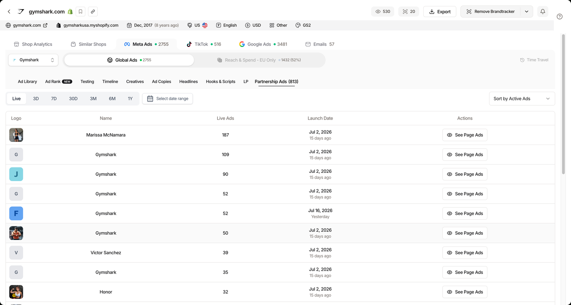Go back with the left arrow
The height and width of the screenshot is (305, 571).
[x=9, y=11]
